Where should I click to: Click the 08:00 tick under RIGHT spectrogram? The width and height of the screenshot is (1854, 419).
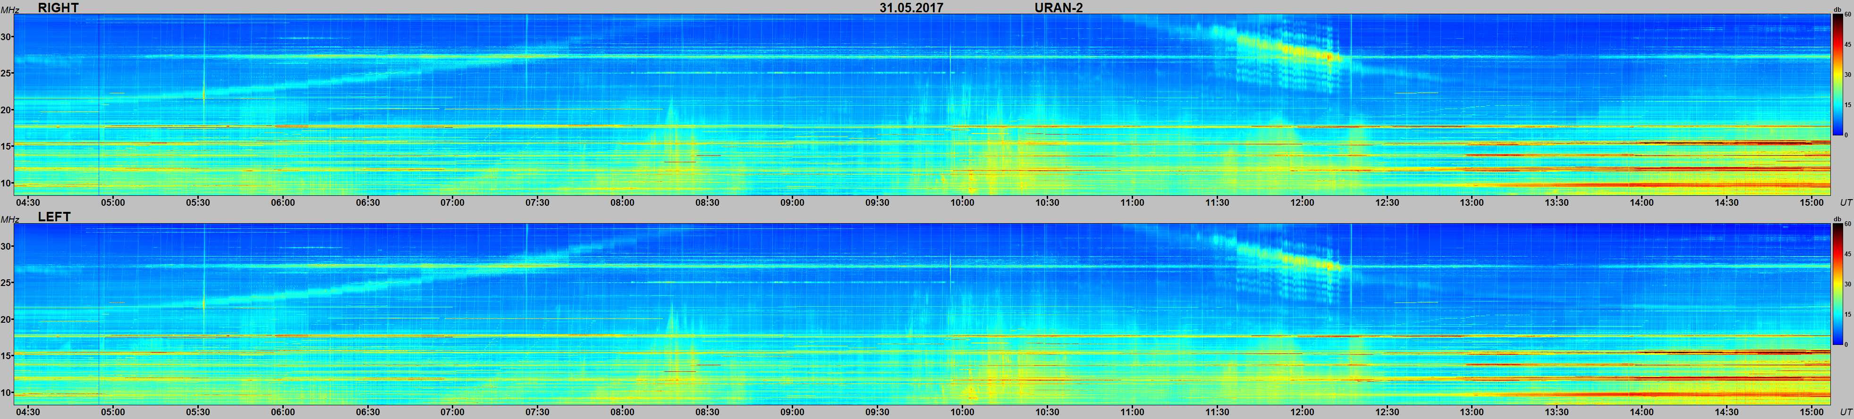point(623,203)
